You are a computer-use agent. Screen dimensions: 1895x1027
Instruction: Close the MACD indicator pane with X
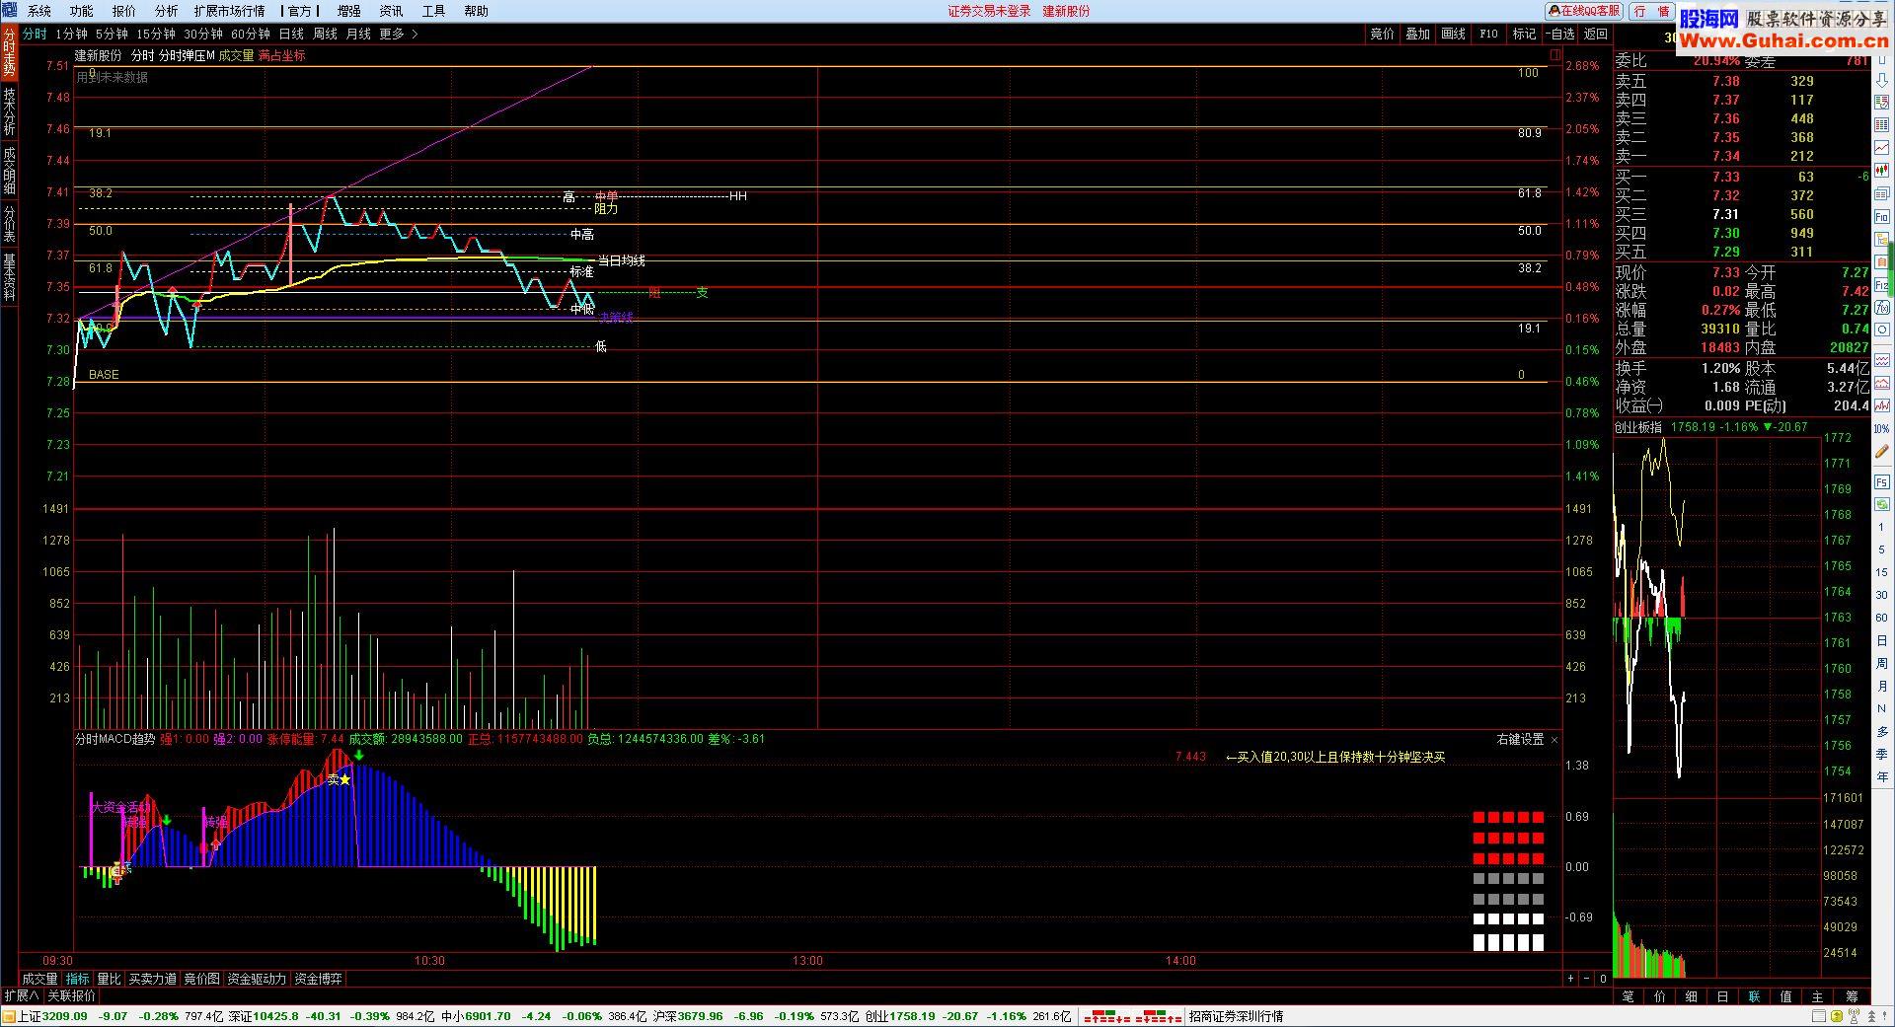(1554, 739)
